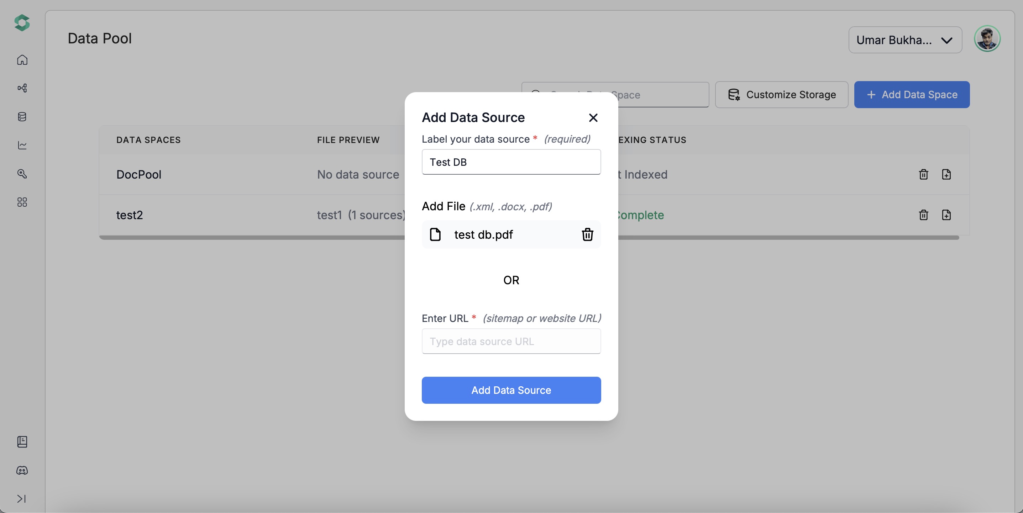Screen dimensions: 1023x513
Task: Click the user profile avatar
Action: (x=987, y=39)
